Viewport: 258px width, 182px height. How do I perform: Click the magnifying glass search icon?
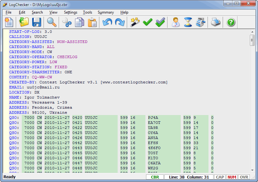tap(52, 22)
